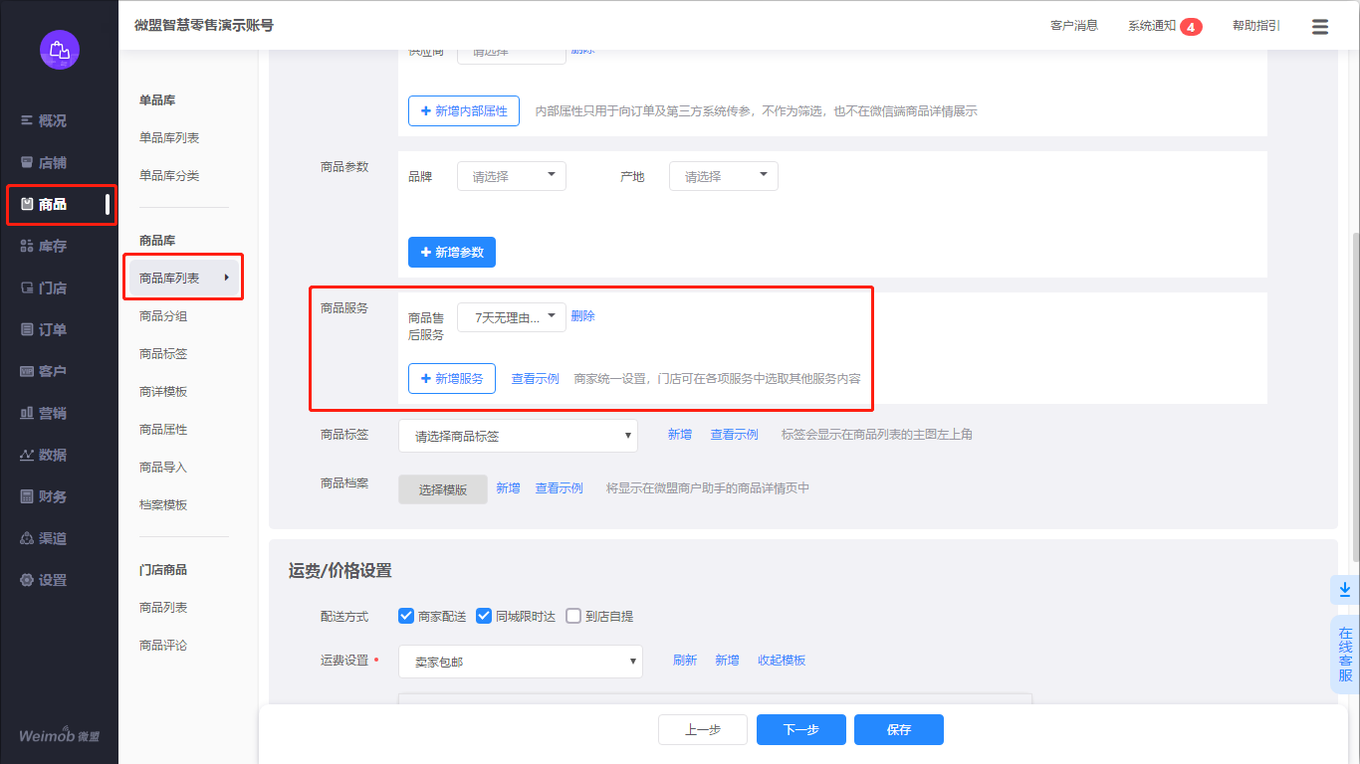Image resolution: width=1360 pixels, height=764 pixels.
Task: Open 商详模板 submenu item
Action: 163,391
